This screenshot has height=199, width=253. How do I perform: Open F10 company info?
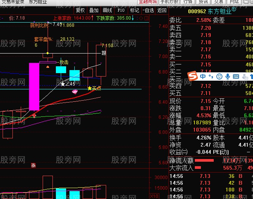tap(121, 11)
